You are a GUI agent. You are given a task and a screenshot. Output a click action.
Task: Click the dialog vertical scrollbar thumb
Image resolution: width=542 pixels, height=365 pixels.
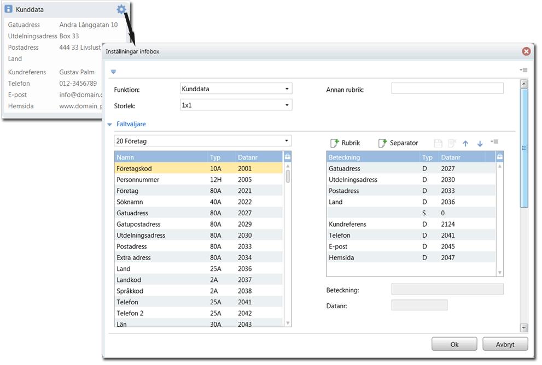coord(524,148)
